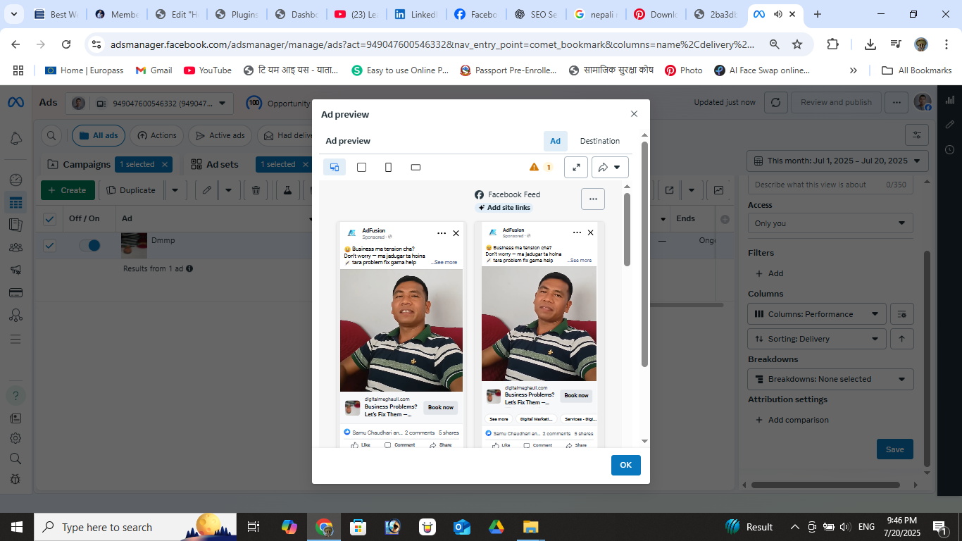
Task: Delete ad using the trash icon
Action: coord(256,190)
